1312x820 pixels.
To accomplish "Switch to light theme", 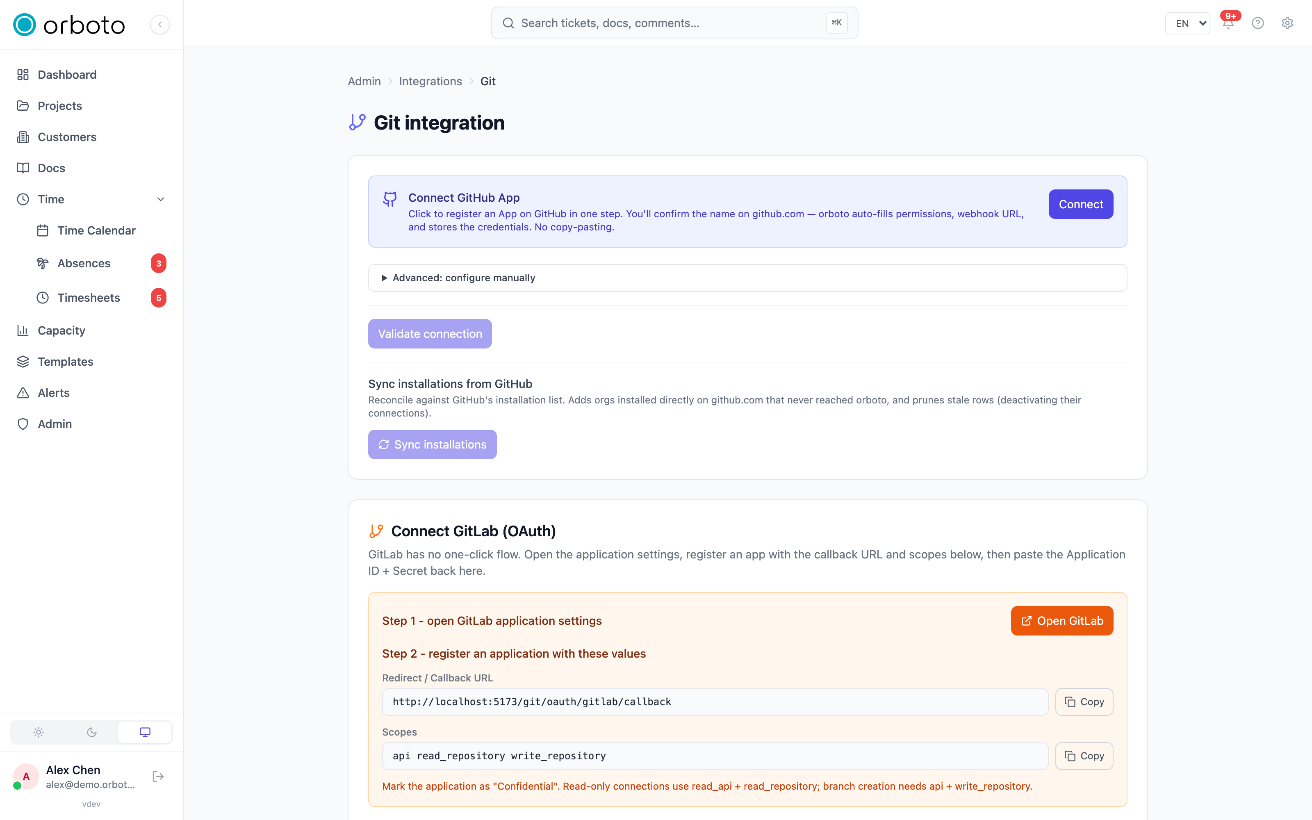I will point(39,732).
